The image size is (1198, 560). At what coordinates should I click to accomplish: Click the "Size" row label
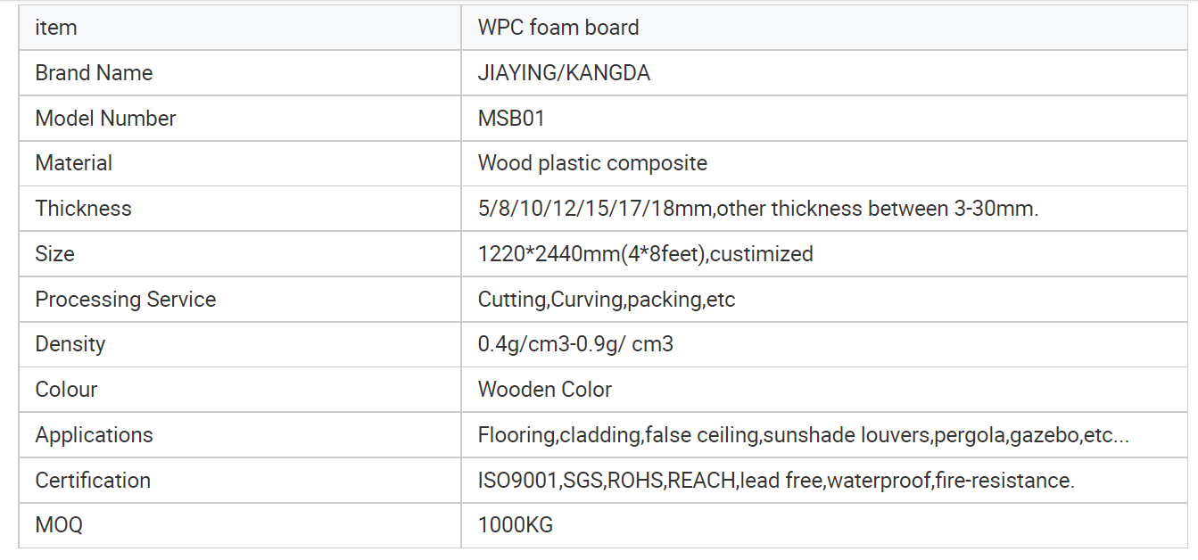click(54, 254)
